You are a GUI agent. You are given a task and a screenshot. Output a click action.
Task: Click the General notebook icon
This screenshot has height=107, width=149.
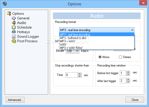click(14, 18)
